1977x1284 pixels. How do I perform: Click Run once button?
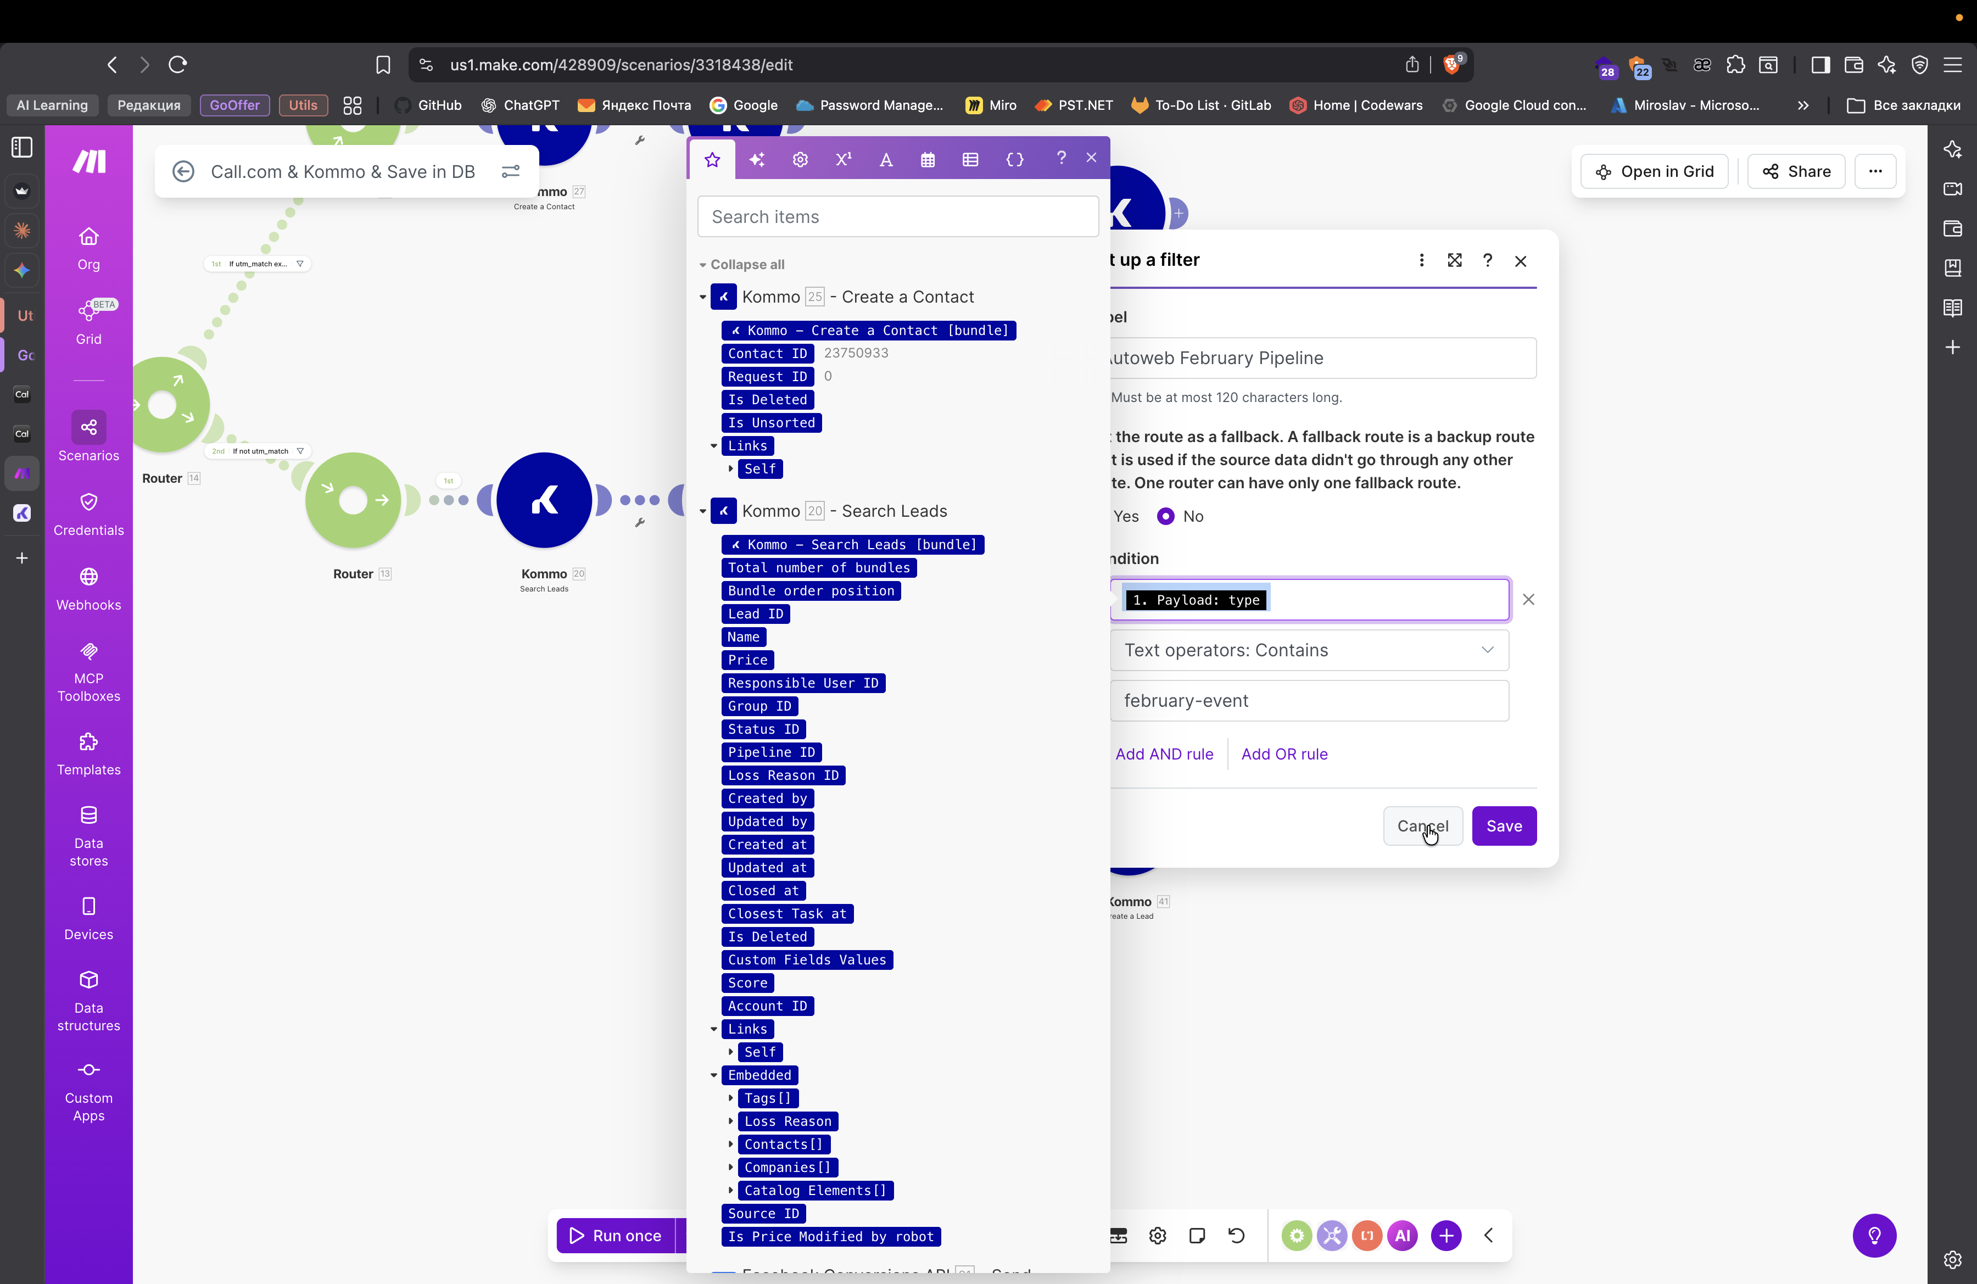(x=616, y=1235)
